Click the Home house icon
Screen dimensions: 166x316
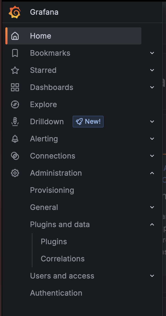pos(15,36)
